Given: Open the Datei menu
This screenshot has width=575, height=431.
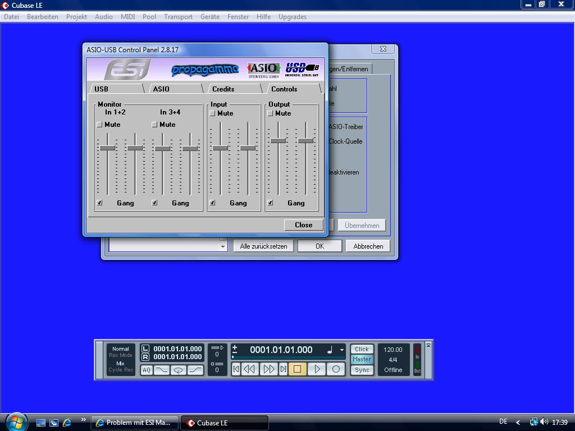Looking at the screenshot, I should click(x=11, y=17).
